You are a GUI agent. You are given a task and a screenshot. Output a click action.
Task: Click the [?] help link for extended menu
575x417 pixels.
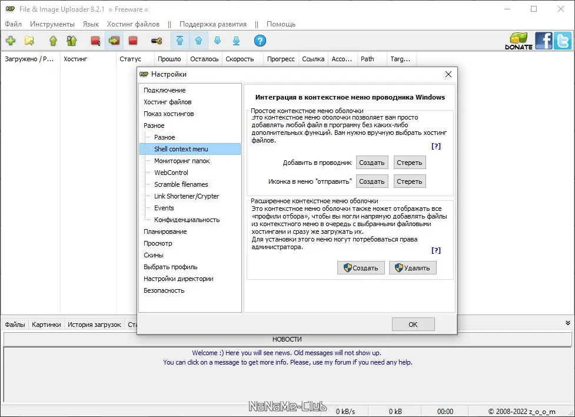tap(436, 250)
